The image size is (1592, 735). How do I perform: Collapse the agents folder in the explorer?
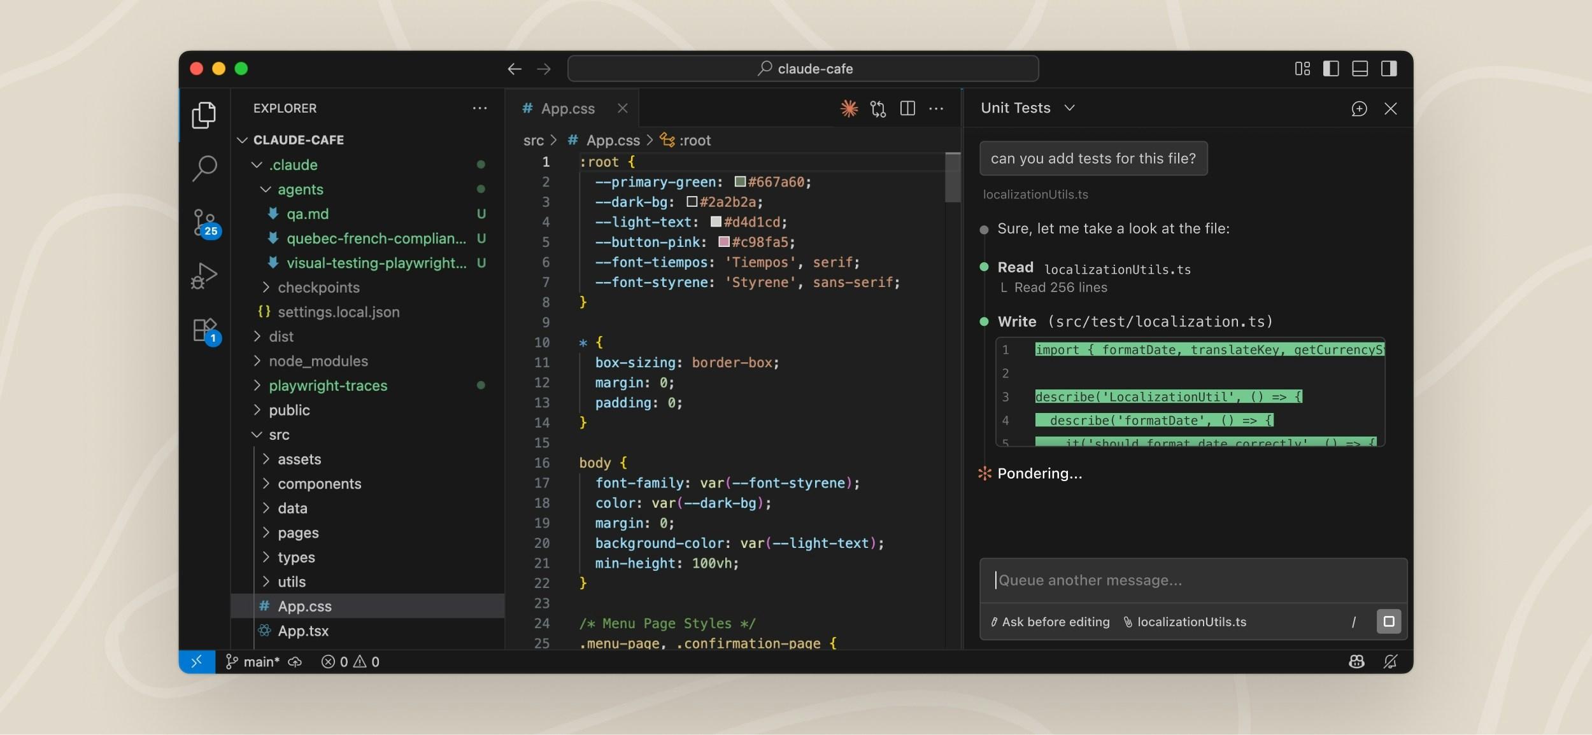point(300,189)
